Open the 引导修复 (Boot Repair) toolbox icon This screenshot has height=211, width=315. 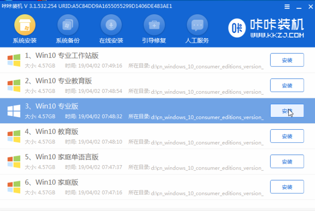pos(154,26)
